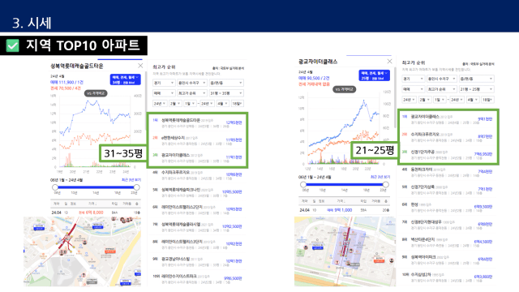Open 매매 deal type dropdown in 31평~35평 panel
The image size is (519, 292).
(164, 93)
